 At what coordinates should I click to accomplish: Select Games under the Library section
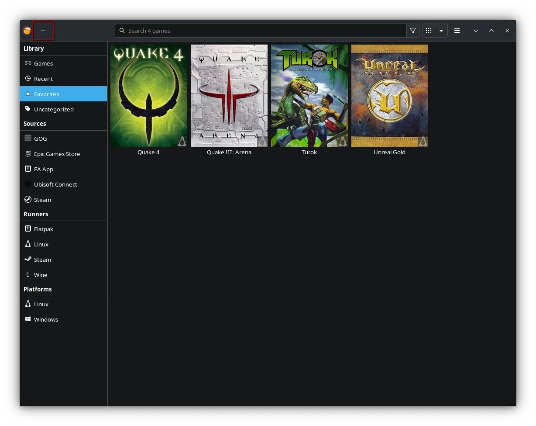43,63
